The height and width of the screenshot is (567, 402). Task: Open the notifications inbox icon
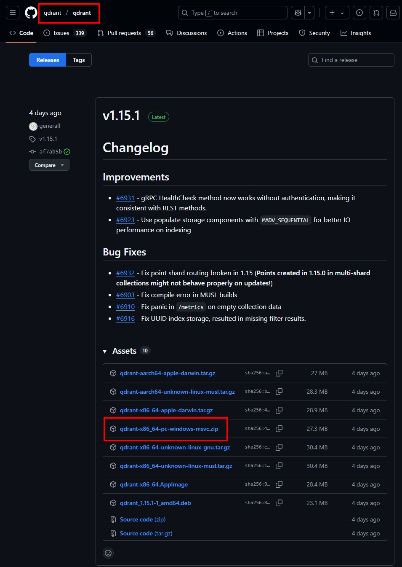pos(393,13)
